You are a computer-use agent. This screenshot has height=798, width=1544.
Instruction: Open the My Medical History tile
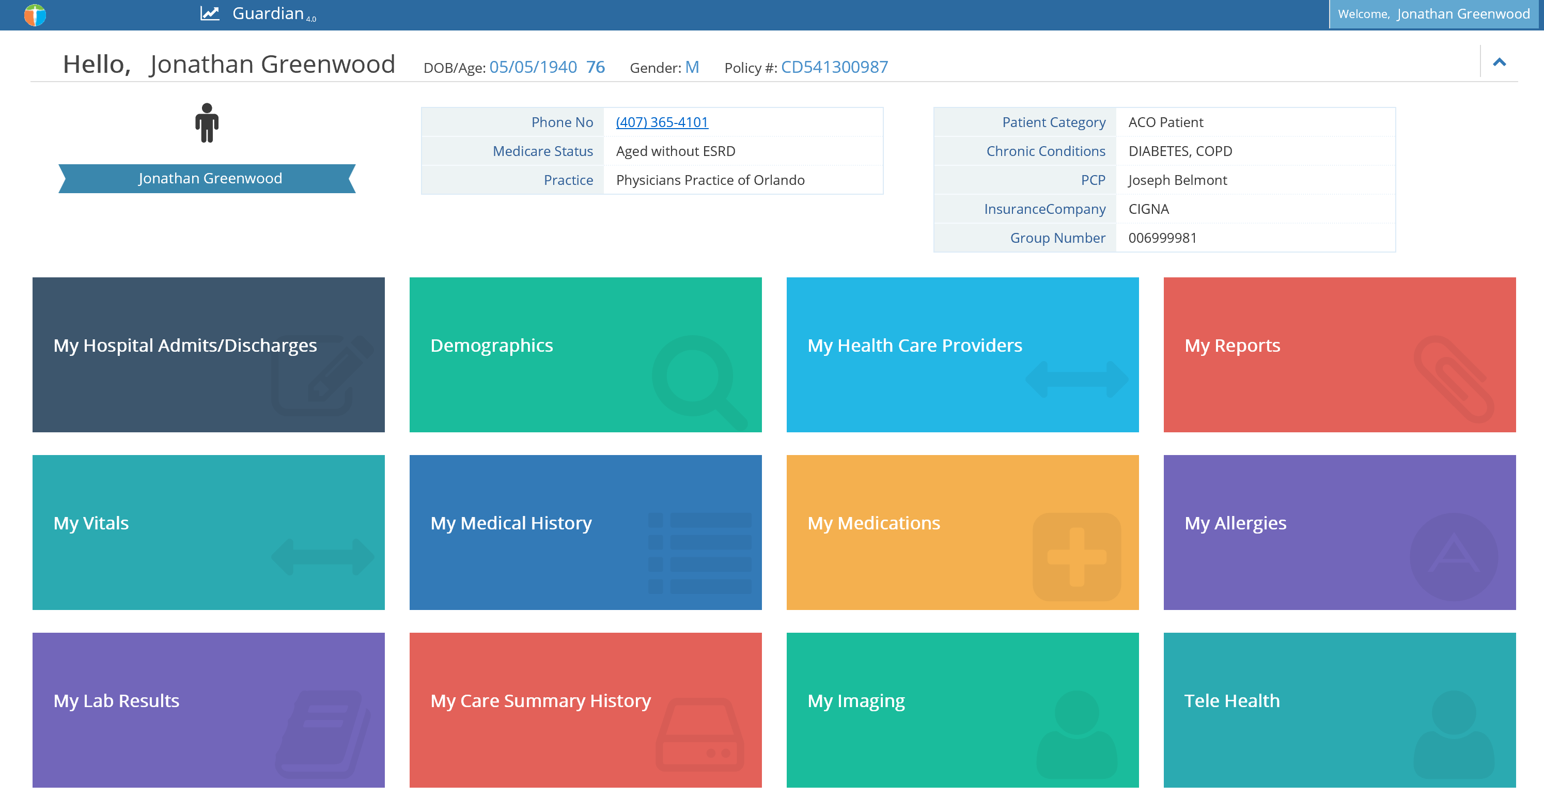(586, 533)
